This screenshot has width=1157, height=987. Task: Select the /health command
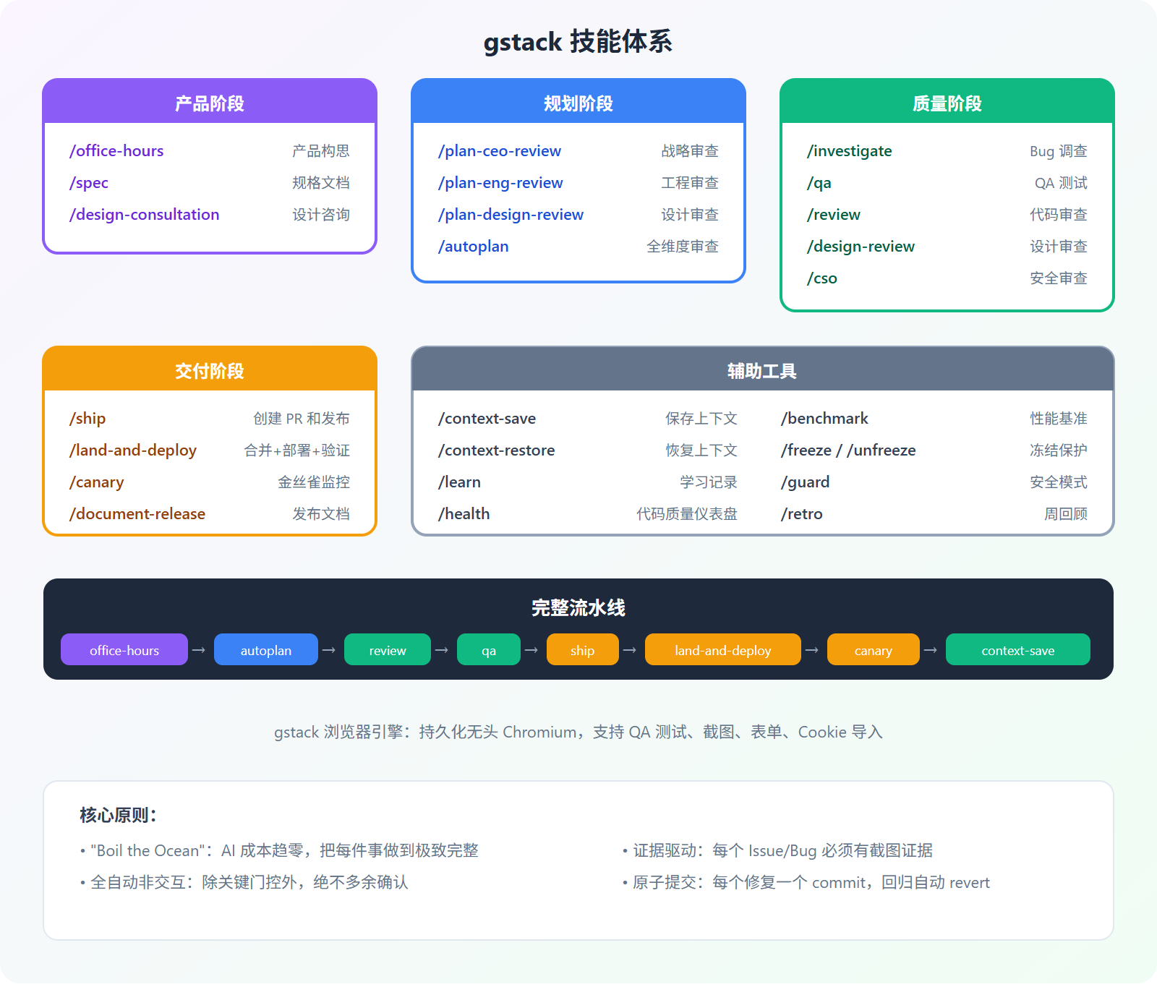coord(464,513)
